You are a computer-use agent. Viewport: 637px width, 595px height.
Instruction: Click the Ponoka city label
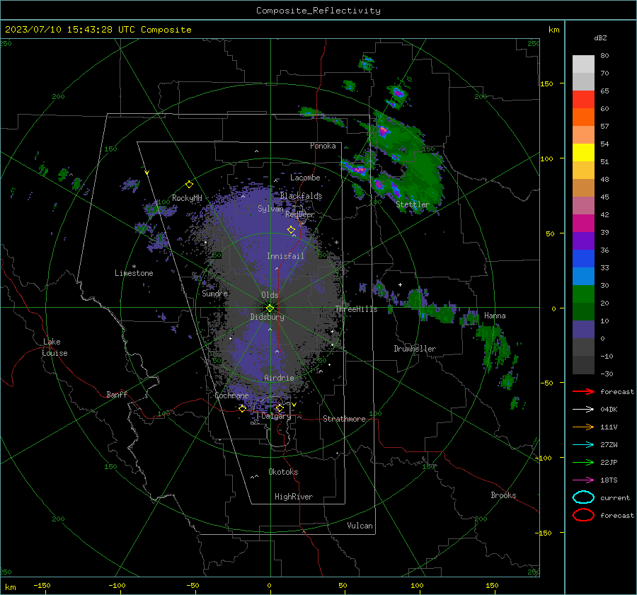(x=323, y=146)
